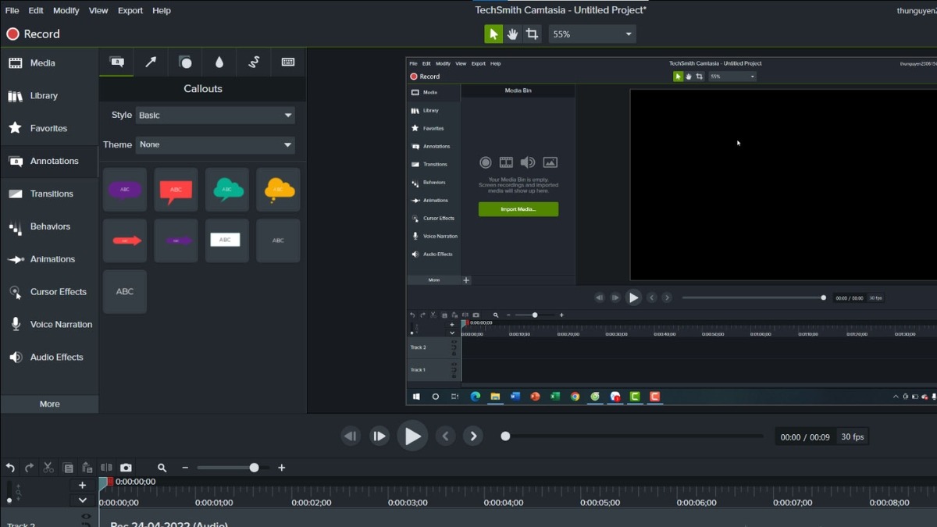The width and height of the screenshot is (937, 527).
Task: Choose the purple arrow callout
Action: tap(176, 240)
